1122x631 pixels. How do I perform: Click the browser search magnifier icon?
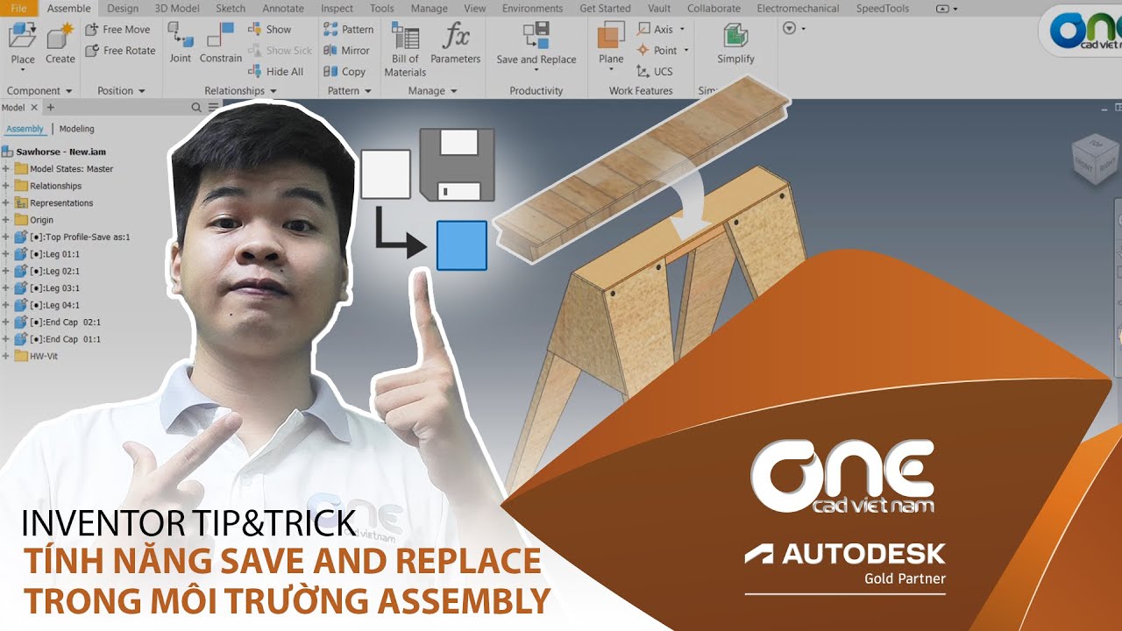point(196,107)
